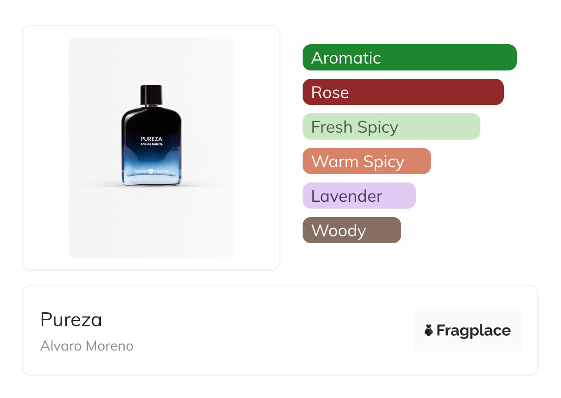Select the green Aromatic accord bar
Viewport: 561px width, 398px height.
pos(409,58)
